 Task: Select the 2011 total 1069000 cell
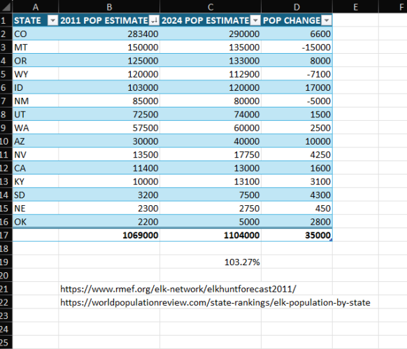coord(109,235)
